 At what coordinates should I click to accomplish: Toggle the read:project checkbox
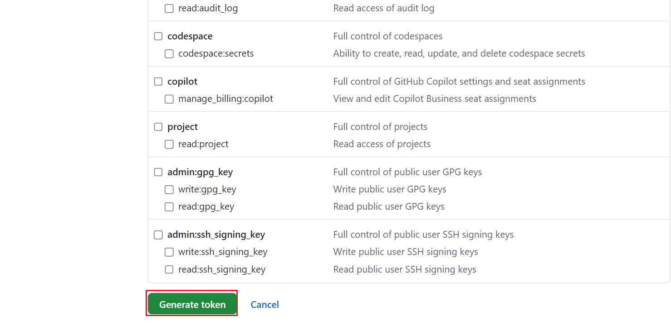click(x=169, y=144)
